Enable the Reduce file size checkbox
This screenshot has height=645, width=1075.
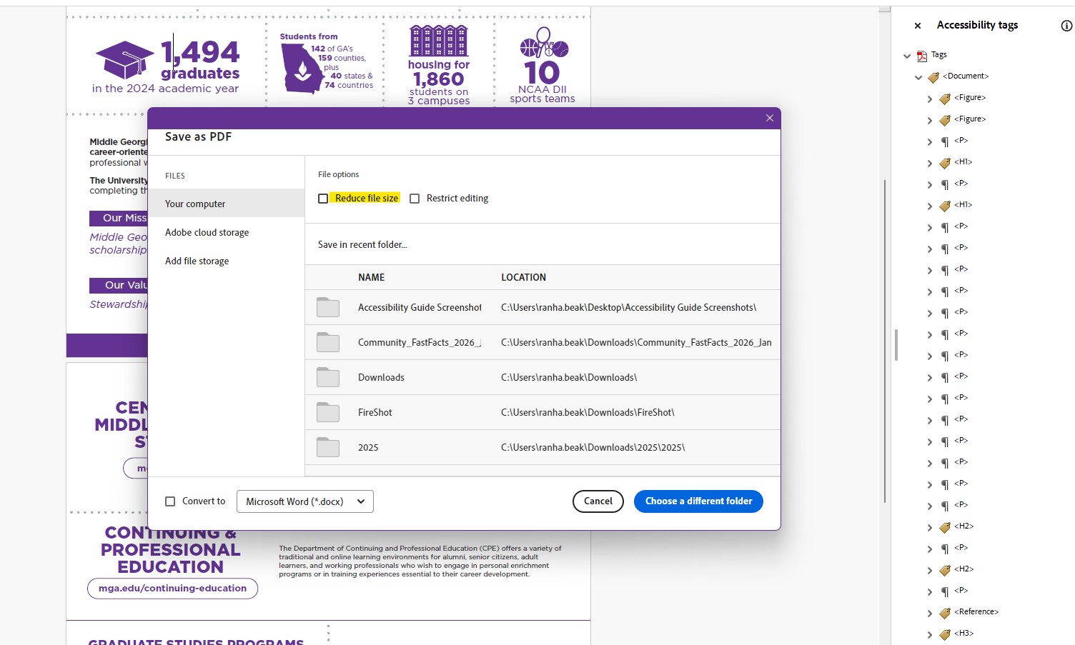(x=323, y=198)
